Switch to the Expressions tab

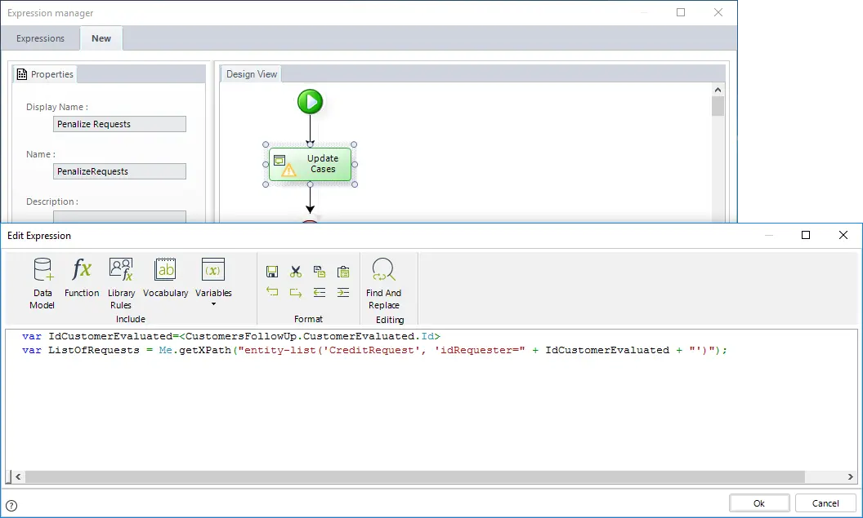point(40,38)
